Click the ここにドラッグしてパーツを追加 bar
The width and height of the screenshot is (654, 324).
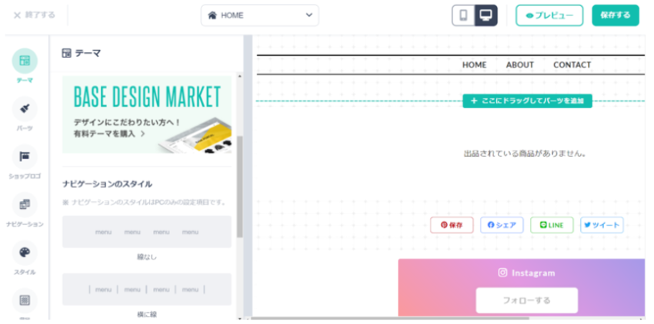[x=527, y=101]
